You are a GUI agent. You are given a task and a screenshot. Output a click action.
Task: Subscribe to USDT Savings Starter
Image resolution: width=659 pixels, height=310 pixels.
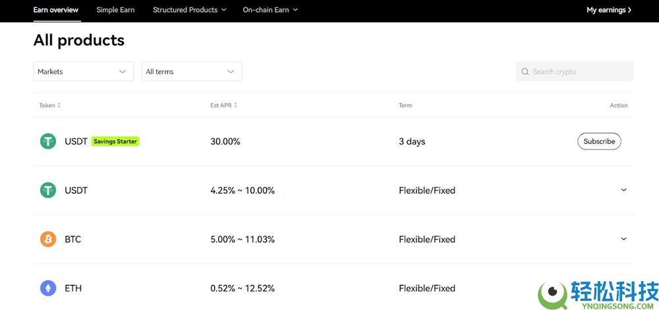point(599,142)
